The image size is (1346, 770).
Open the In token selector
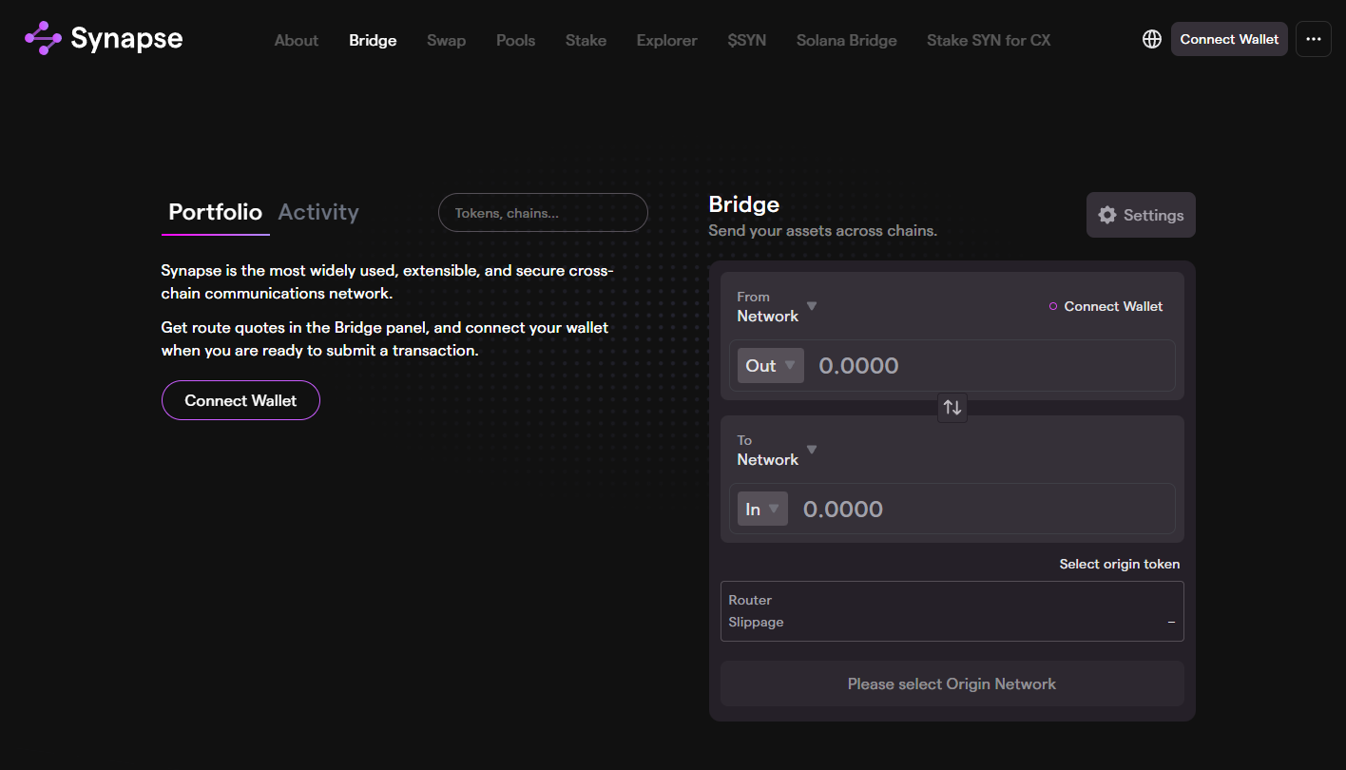[762, 510]
